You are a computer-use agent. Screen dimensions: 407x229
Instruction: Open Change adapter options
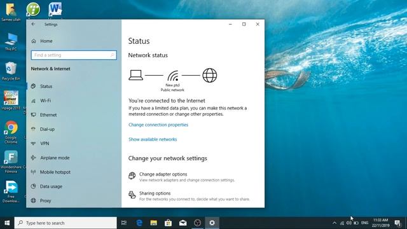pyautogui.click(x=182, y=177)
